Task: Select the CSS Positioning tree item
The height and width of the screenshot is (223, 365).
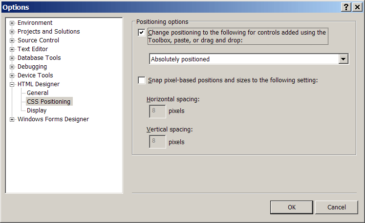Action: 48,102
